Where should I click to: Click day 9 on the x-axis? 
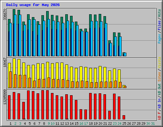click(49, 124)
